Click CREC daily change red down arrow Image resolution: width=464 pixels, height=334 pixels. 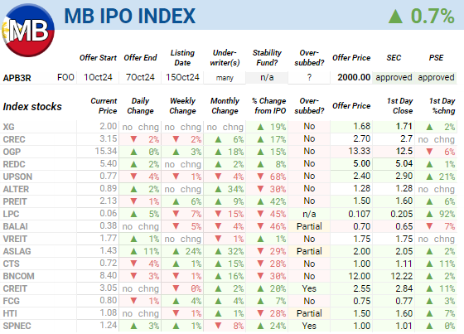(x=133, y=139)
